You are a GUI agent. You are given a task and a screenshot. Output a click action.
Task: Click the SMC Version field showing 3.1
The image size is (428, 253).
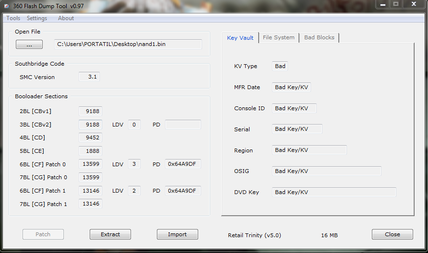[89, 77]
